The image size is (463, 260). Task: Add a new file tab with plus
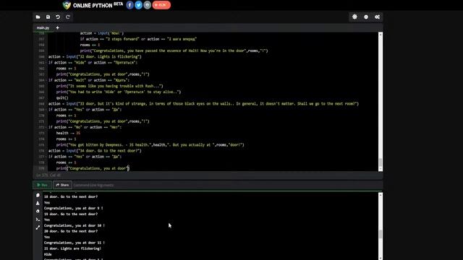click(57, 27)
